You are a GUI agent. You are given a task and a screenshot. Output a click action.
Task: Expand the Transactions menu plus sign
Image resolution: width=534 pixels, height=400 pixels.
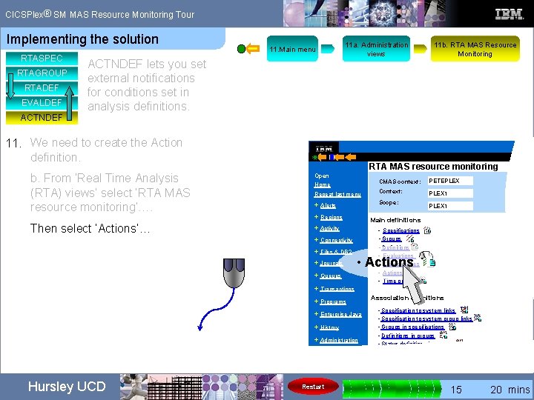tap(316, 288)
